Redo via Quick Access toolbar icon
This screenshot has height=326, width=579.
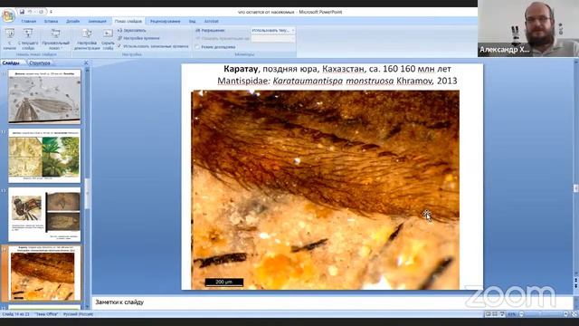41,12
